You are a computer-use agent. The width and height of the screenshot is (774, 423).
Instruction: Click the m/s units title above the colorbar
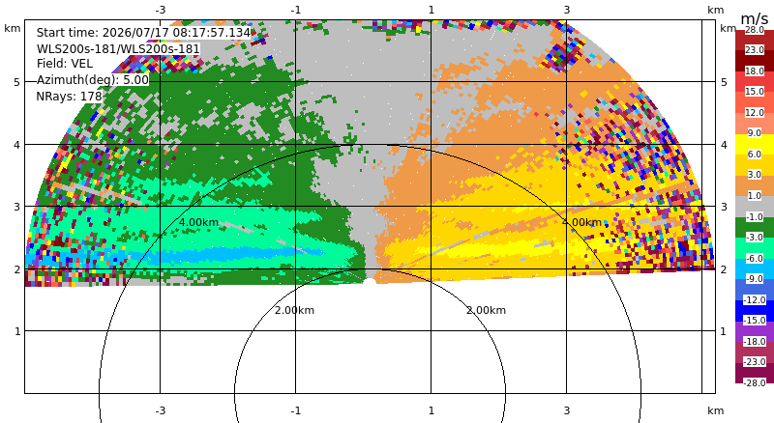click(755, 18)
